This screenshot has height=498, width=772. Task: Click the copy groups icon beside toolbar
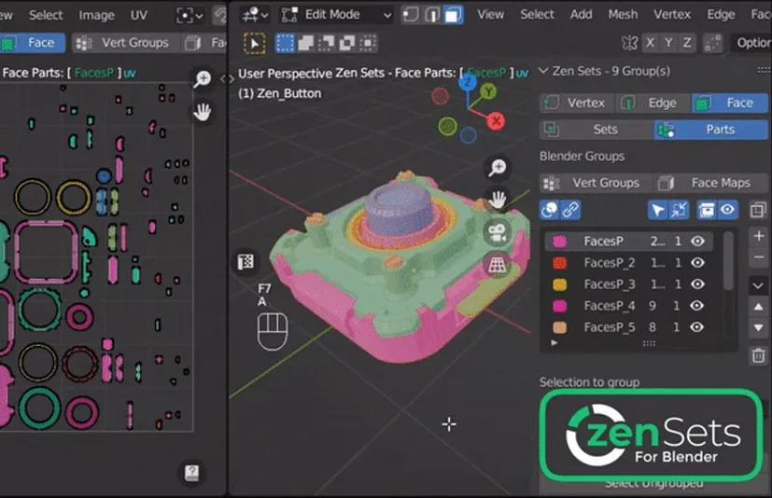pos(758,210)
